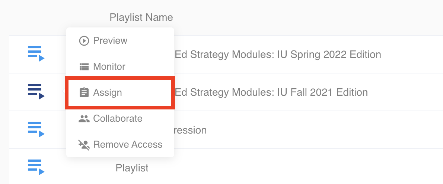
Task: Click the list icon next to Monitor
Action: tap(84, 67)
